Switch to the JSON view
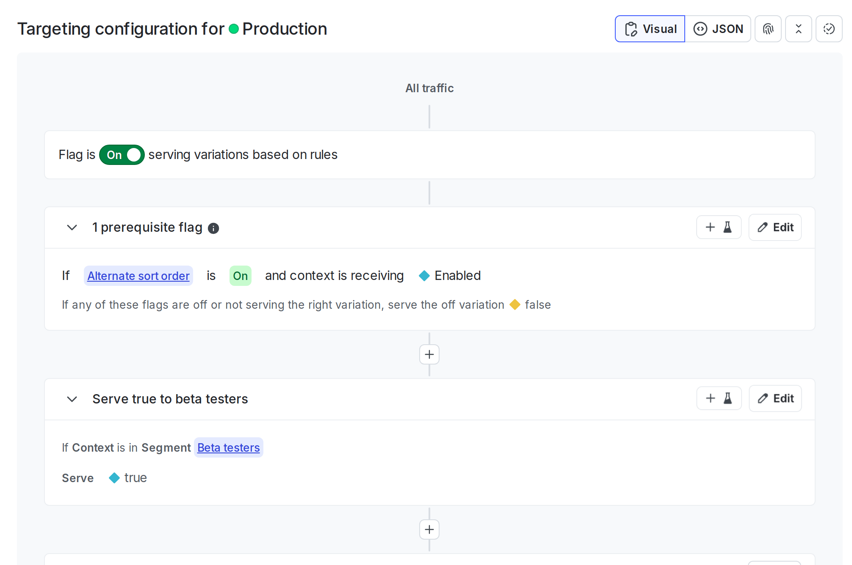 [x=718, y=29]
